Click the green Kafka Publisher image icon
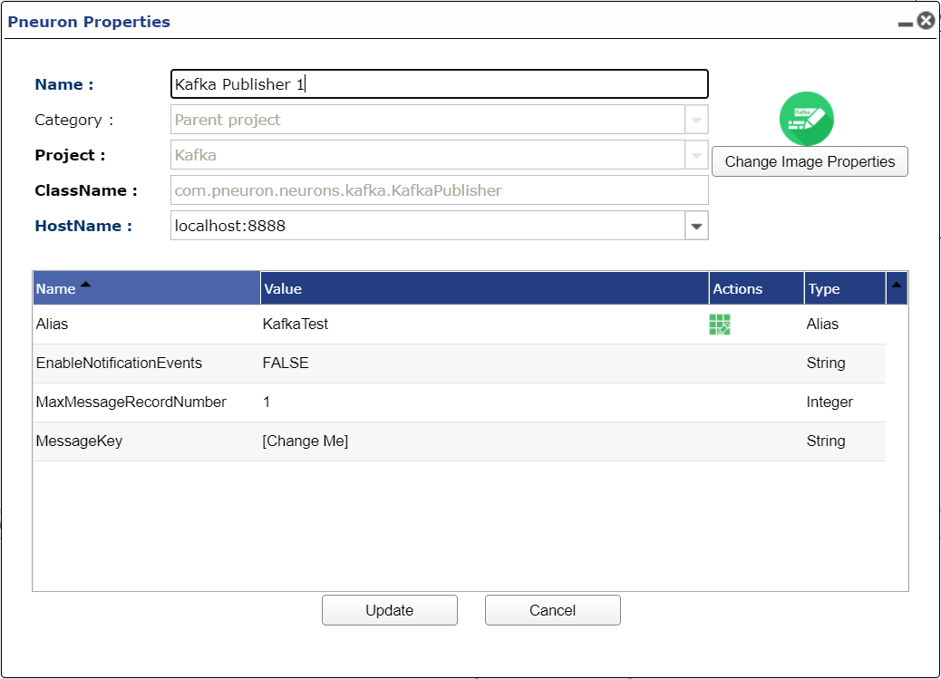Viewport: 941px width, 679px height. [806, 119]
